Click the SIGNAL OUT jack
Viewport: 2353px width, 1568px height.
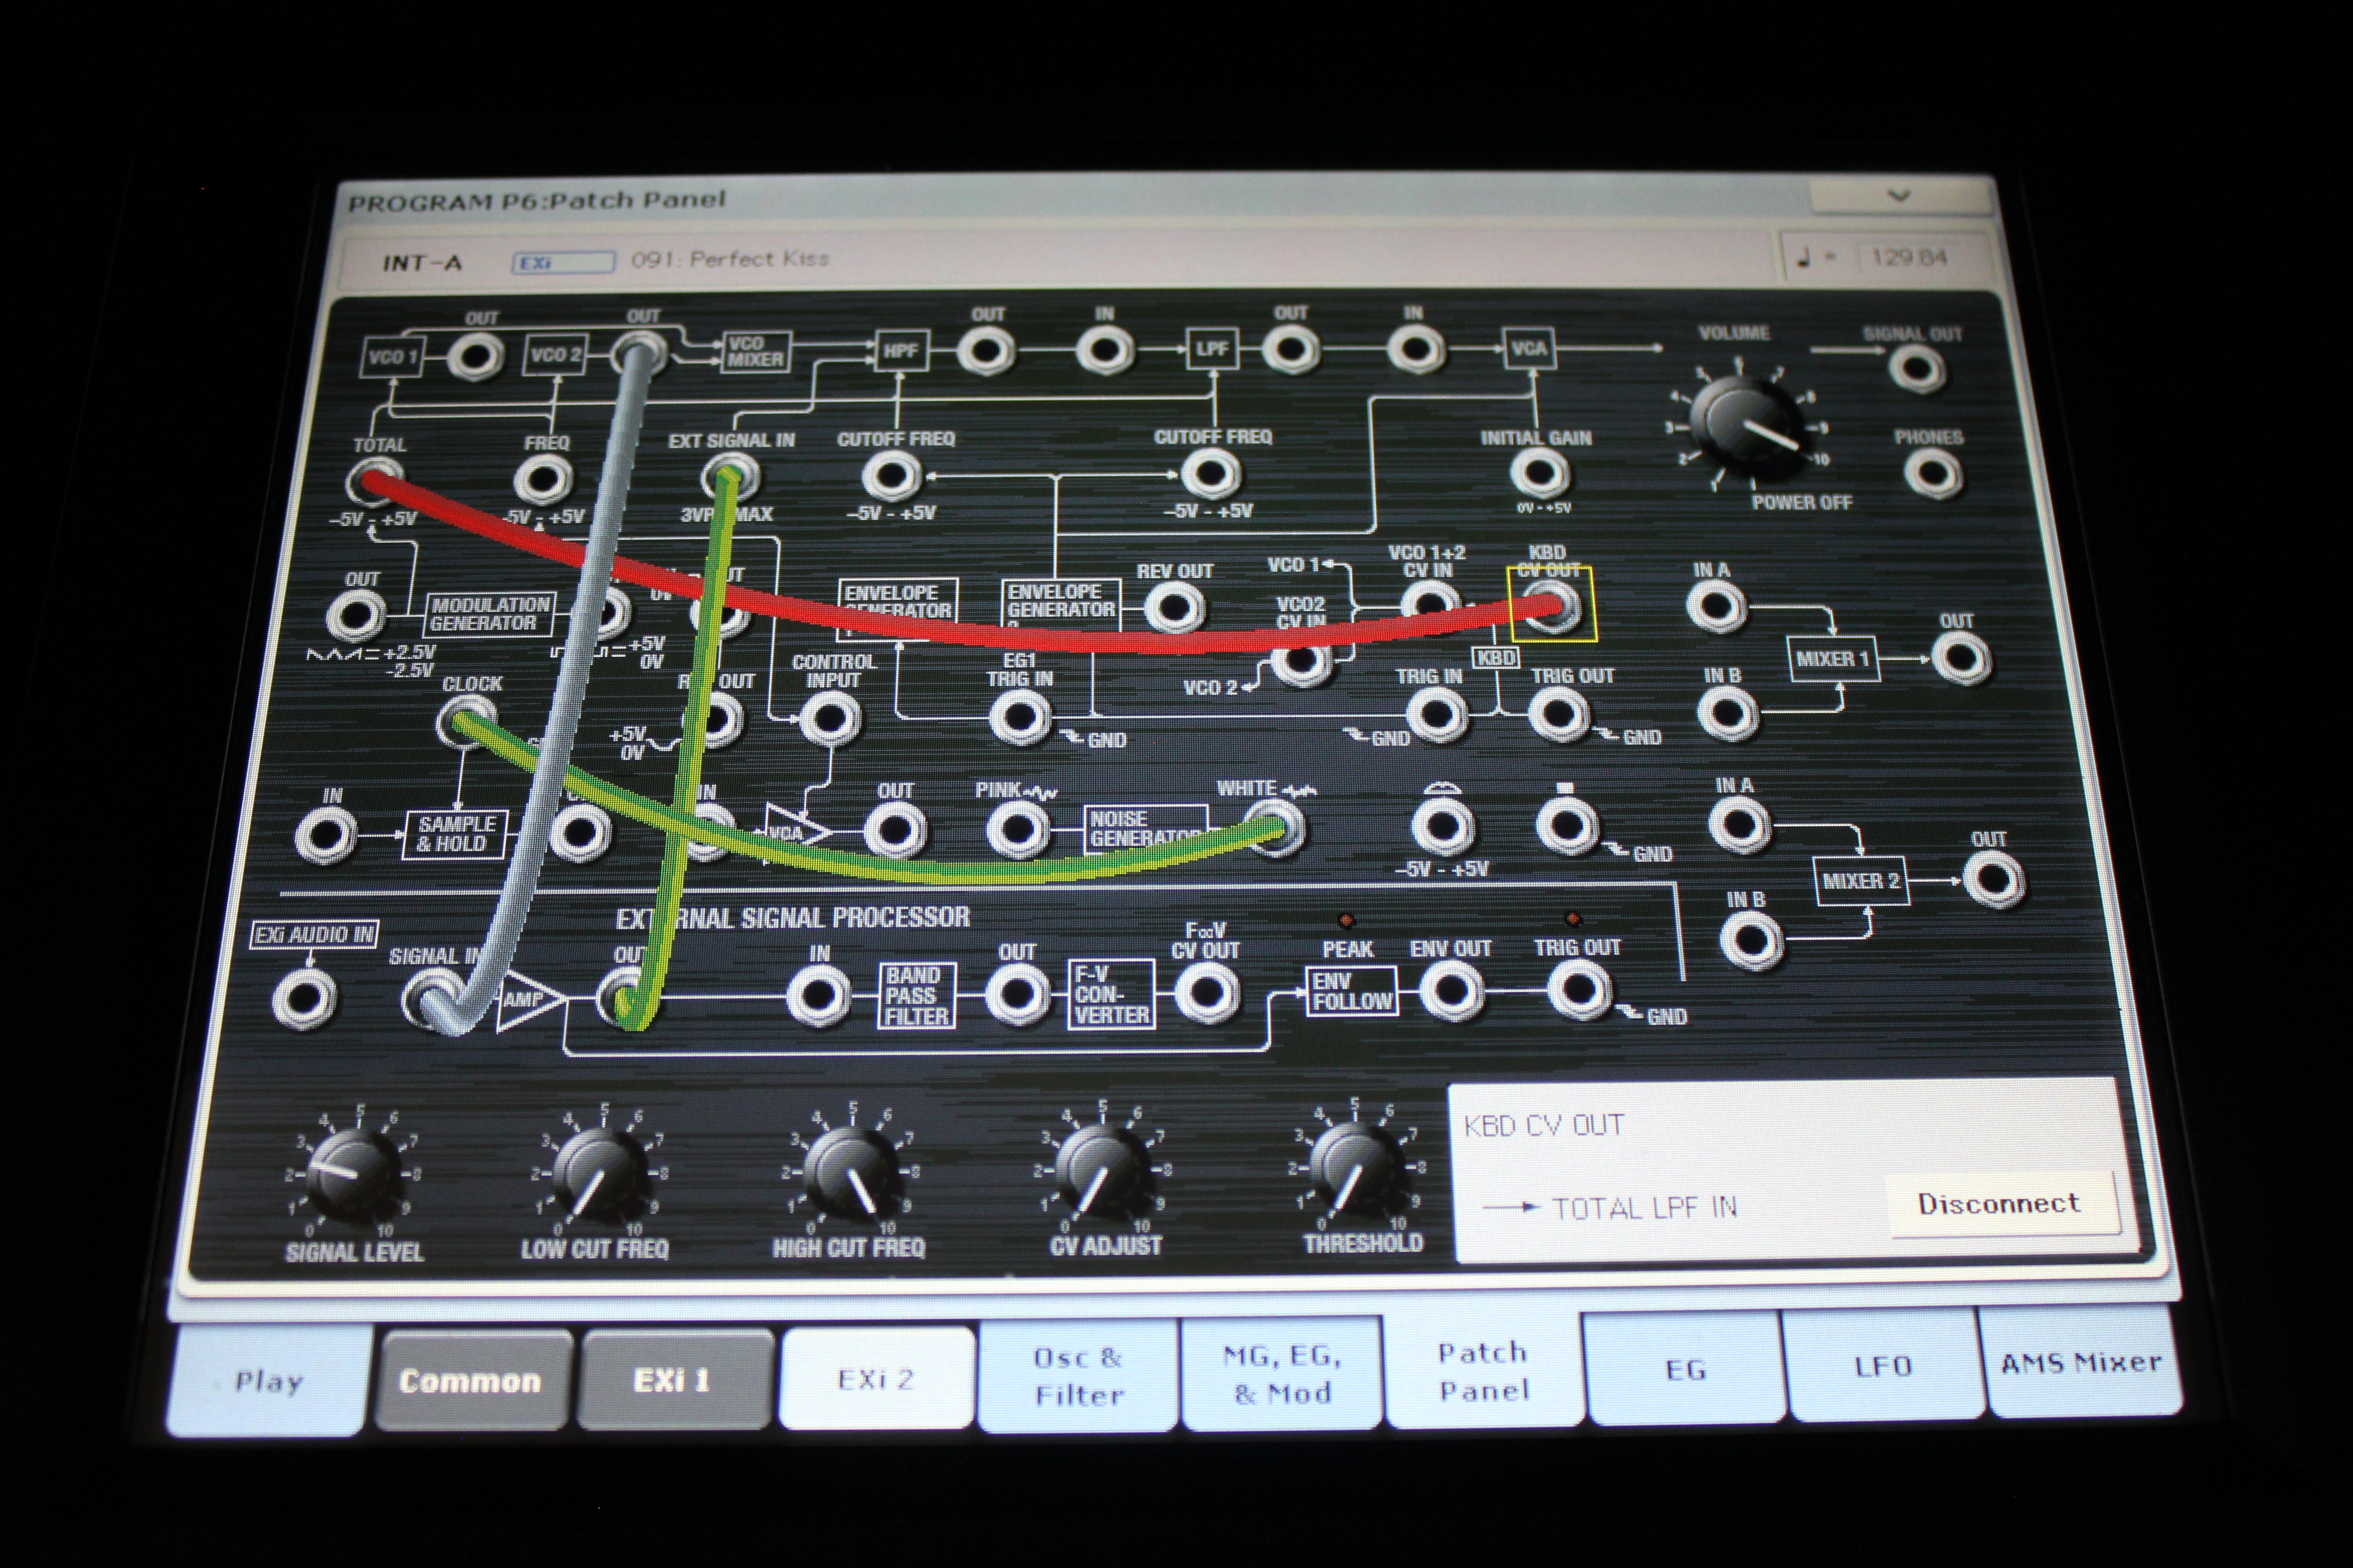[x=1916, y=369]
